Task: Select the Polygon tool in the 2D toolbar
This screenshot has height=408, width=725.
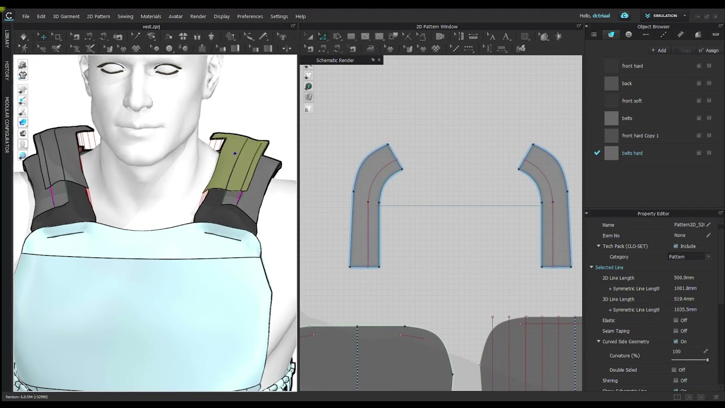Action: (x=336, y=36)
